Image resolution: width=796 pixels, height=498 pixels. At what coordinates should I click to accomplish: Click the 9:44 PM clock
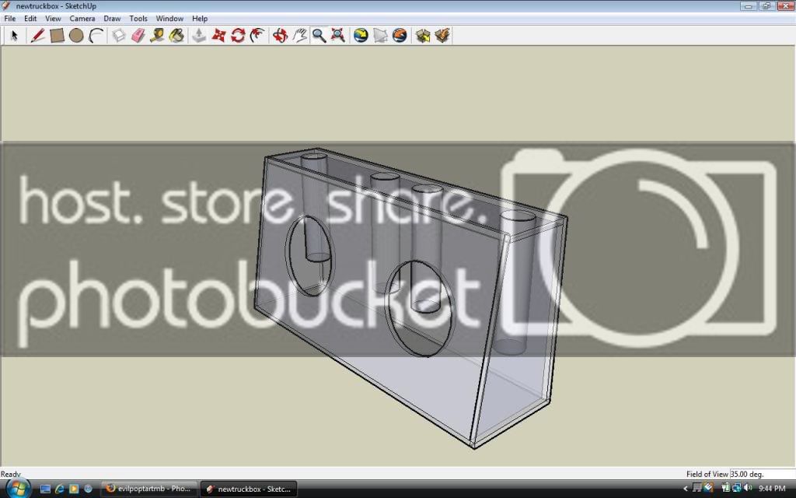click(x=772, y=489)
